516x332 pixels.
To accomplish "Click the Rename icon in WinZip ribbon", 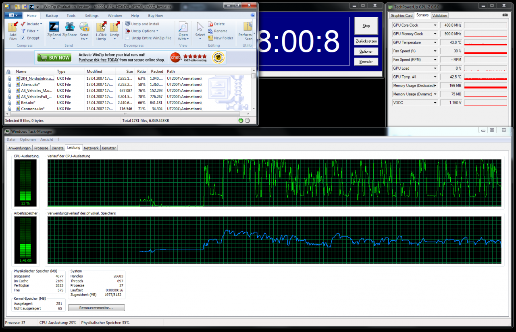I will [210, 31].
